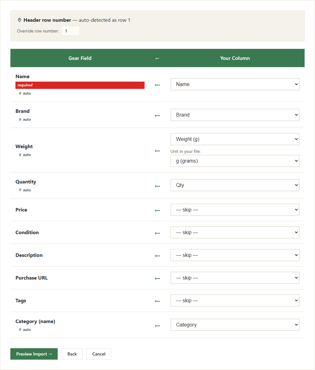Click the lightning auto icon under Quantity

[20, 190]
